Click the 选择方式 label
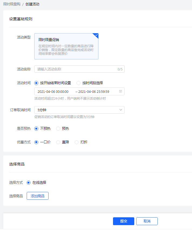 [16, 182]
